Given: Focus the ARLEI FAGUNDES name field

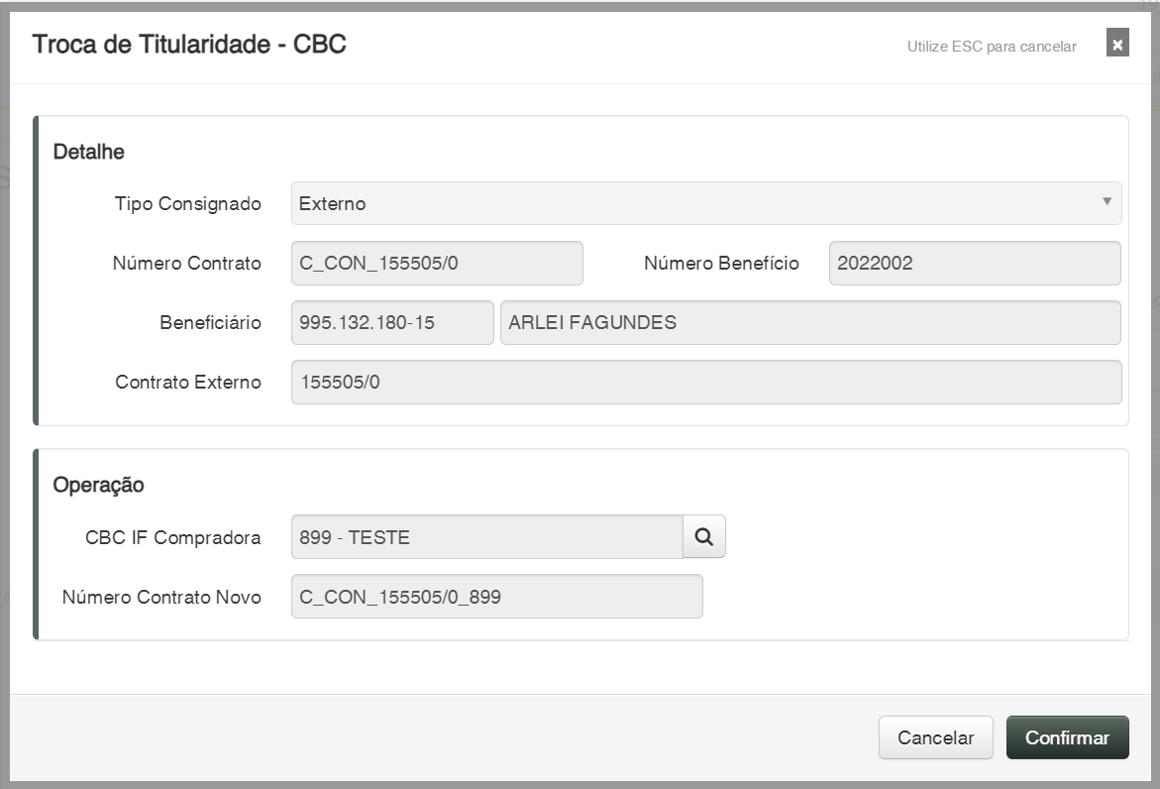Looking at the screenshot, I should [x=810, y=323].
